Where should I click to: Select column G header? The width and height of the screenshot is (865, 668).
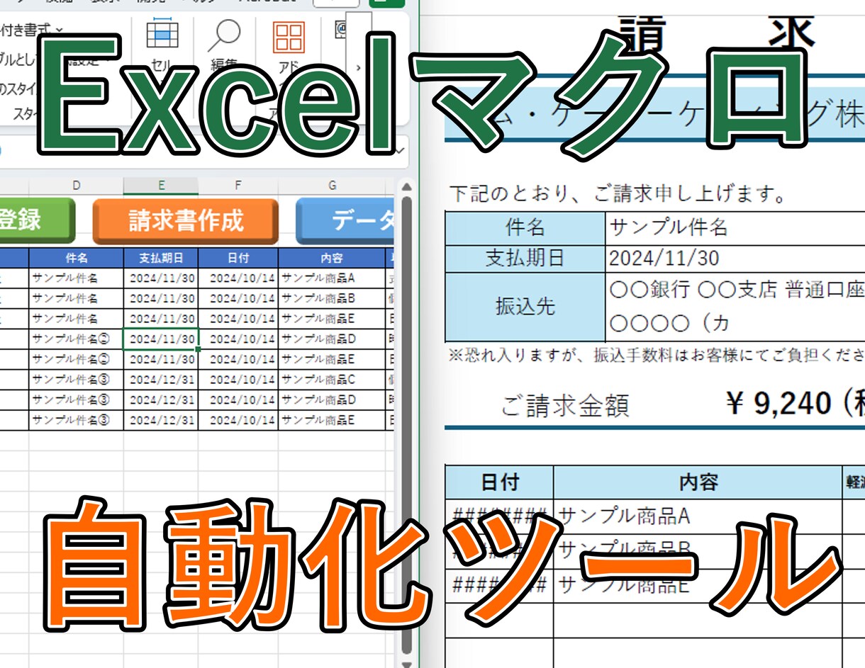pyautogui.click(x=333, y=186)
